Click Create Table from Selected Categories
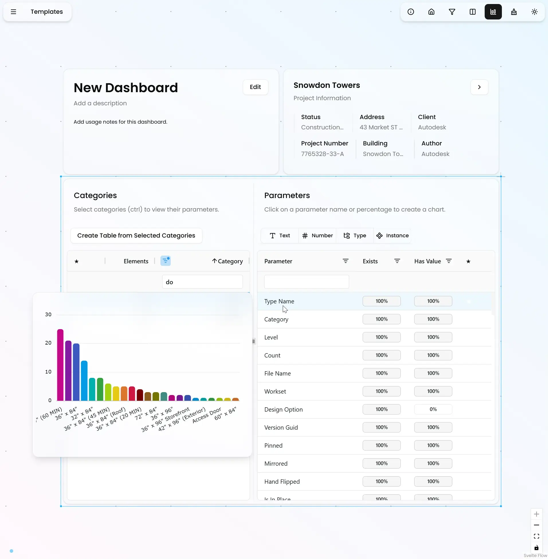The image size is (548, 559). point(136,236)
